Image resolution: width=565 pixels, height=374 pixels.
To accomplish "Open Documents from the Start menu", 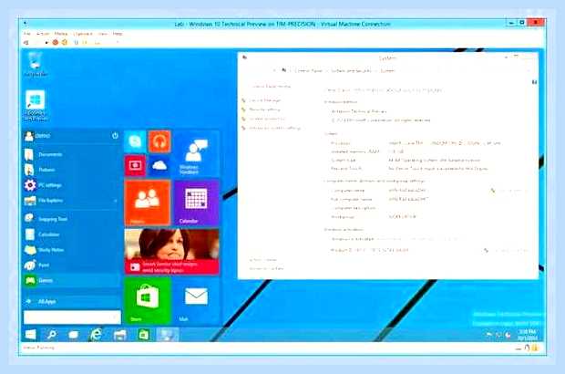I will [71, 154].
